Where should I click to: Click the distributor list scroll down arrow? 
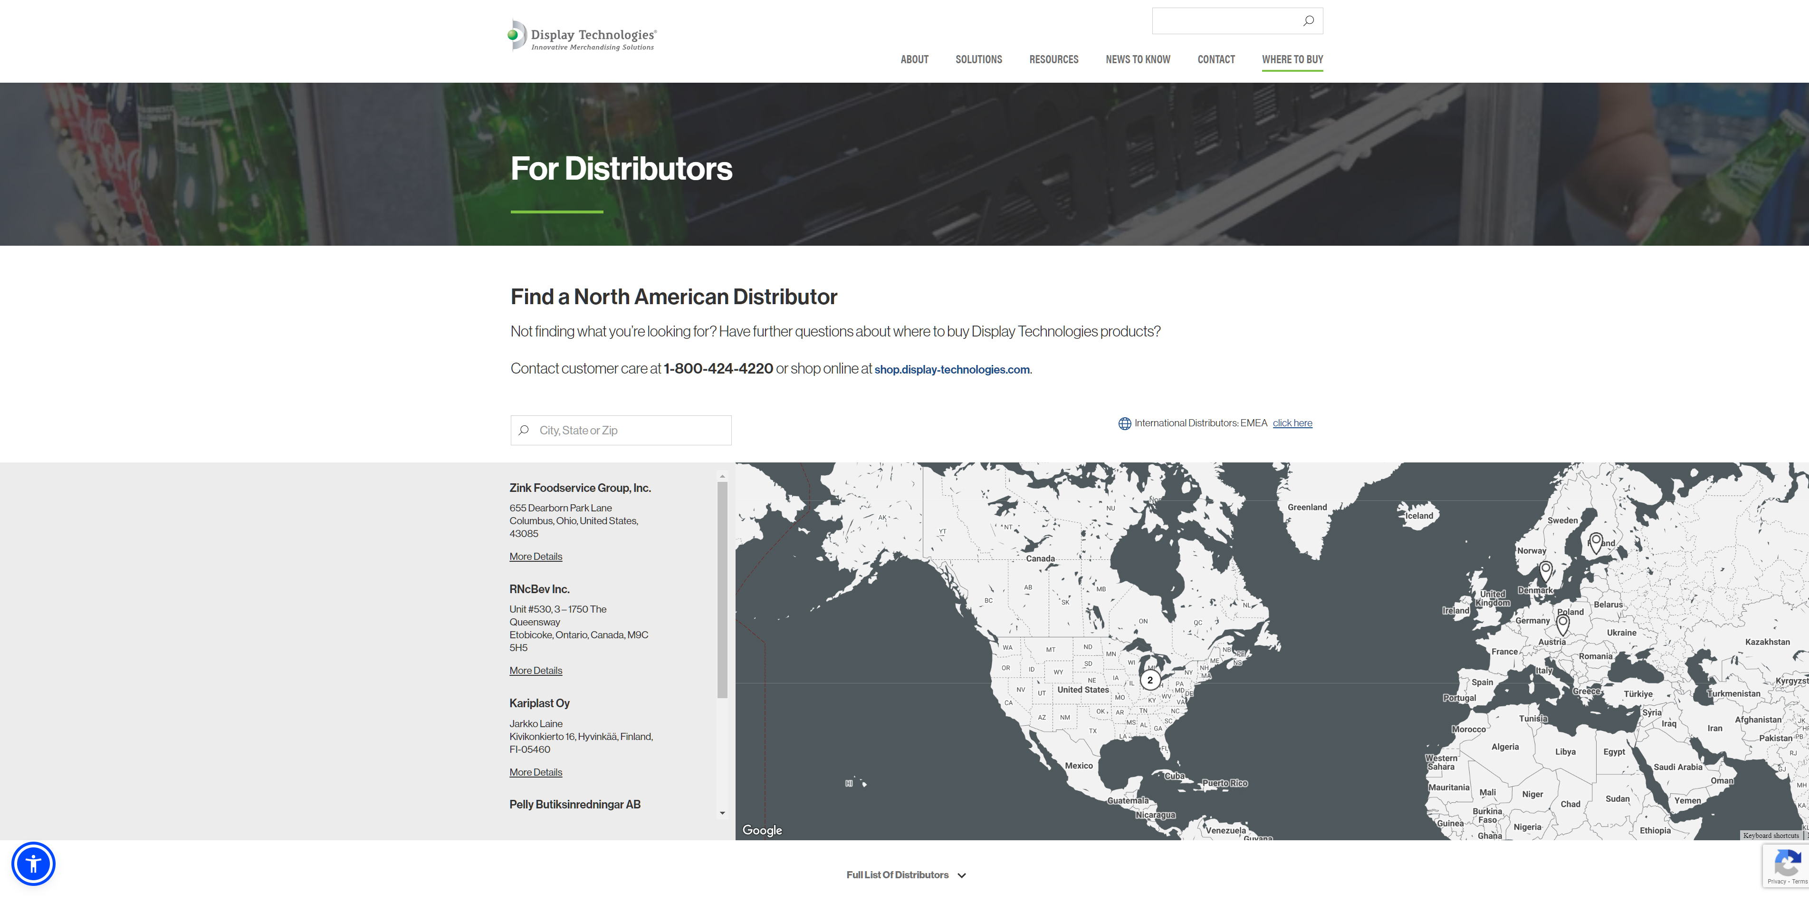click(722, 813)
